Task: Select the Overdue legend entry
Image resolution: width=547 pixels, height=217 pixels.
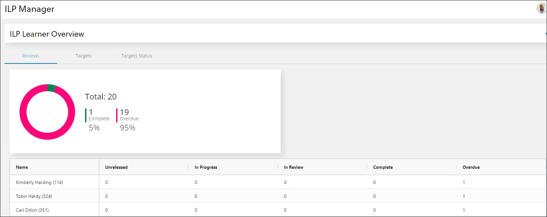Action: (x=129, y=115)
